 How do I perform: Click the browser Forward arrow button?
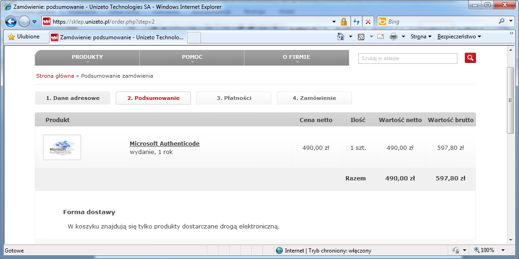tap(24, 22)
